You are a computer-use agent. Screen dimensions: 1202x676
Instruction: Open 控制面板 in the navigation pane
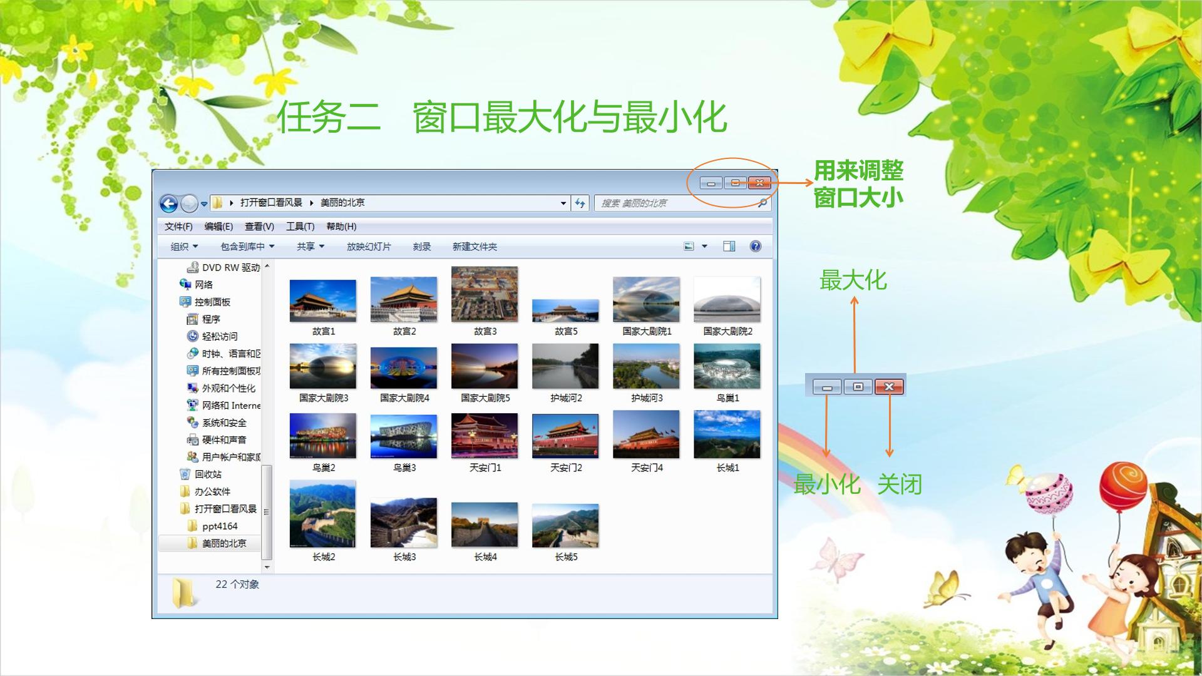click(x=205, y=302)
